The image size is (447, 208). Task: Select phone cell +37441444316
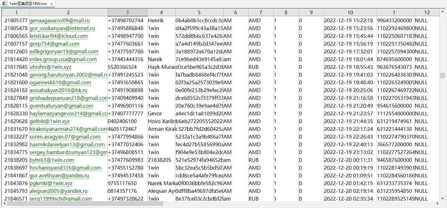pyautogui.click(x=128, y=59)
